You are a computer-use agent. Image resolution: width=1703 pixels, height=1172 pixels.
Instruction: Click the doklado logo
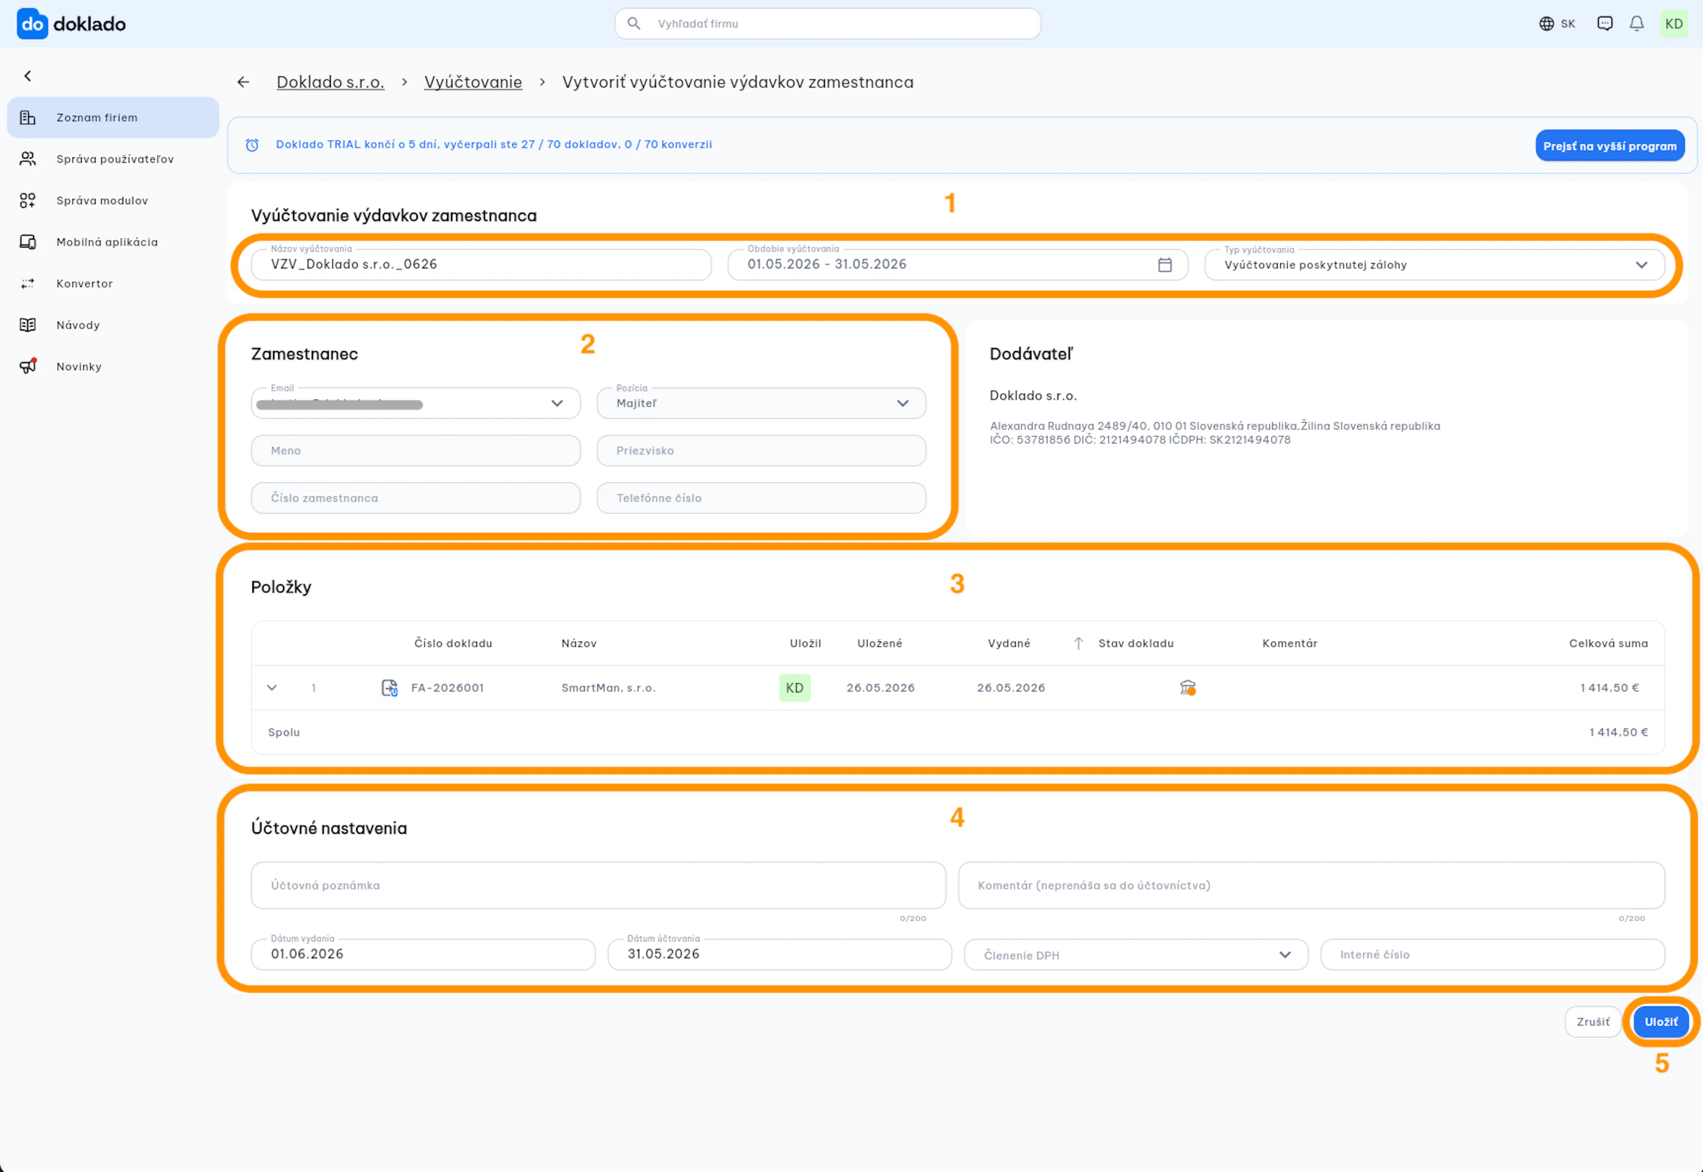[x=71, y=24]
